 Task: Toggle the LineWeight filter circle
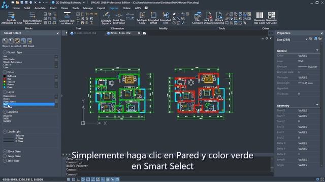click(5, 131)
